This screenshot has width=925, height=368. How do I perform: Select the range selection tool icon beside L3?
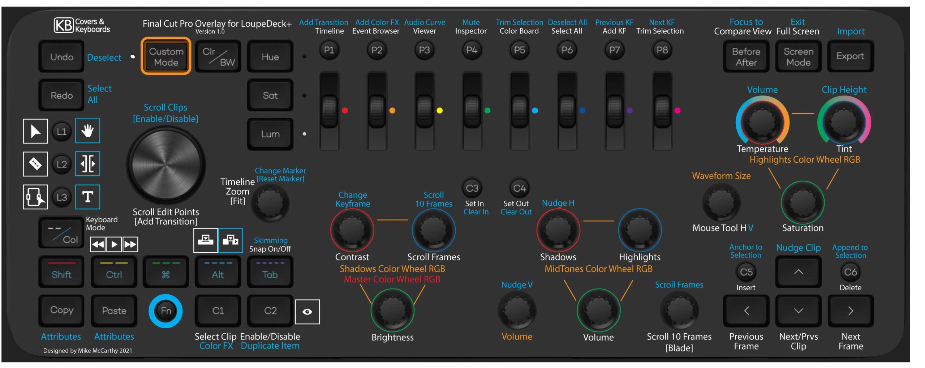(35, 197)
